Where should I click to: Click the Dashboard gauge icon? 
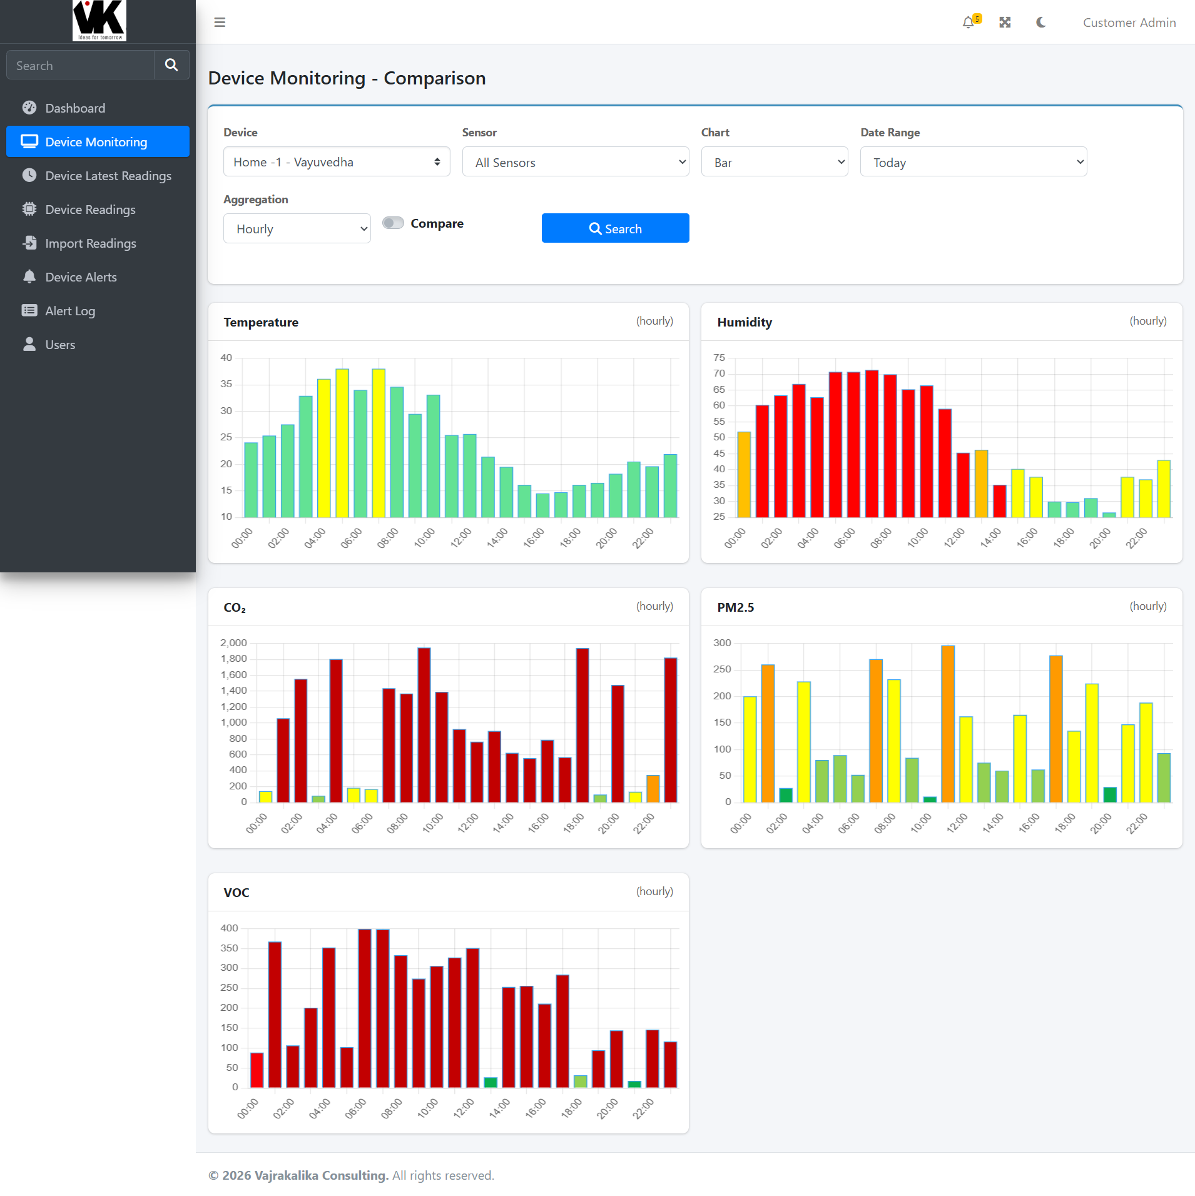pyautogui.click(x=29, y=108)
